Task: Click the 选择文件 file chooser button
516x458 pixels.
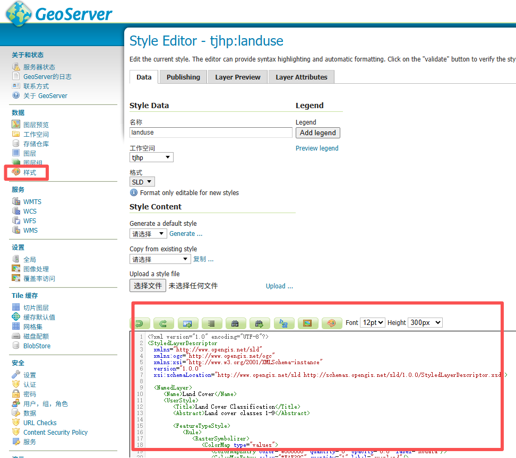Action: pyautogui.click(x=148, y=286)
